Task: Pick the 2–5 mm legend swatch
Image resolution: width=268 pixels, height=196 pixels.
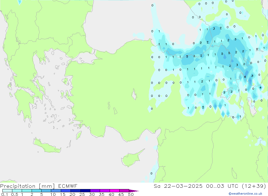Action: click(36, 191)
